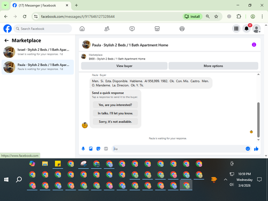Open the account profile avatar menu

[256, 28]
